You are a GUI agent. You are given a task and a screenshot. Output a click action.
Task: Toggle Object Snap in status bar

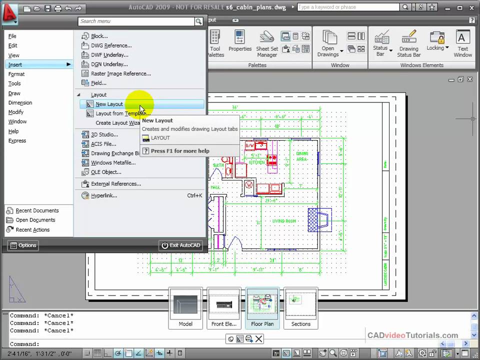128,353
